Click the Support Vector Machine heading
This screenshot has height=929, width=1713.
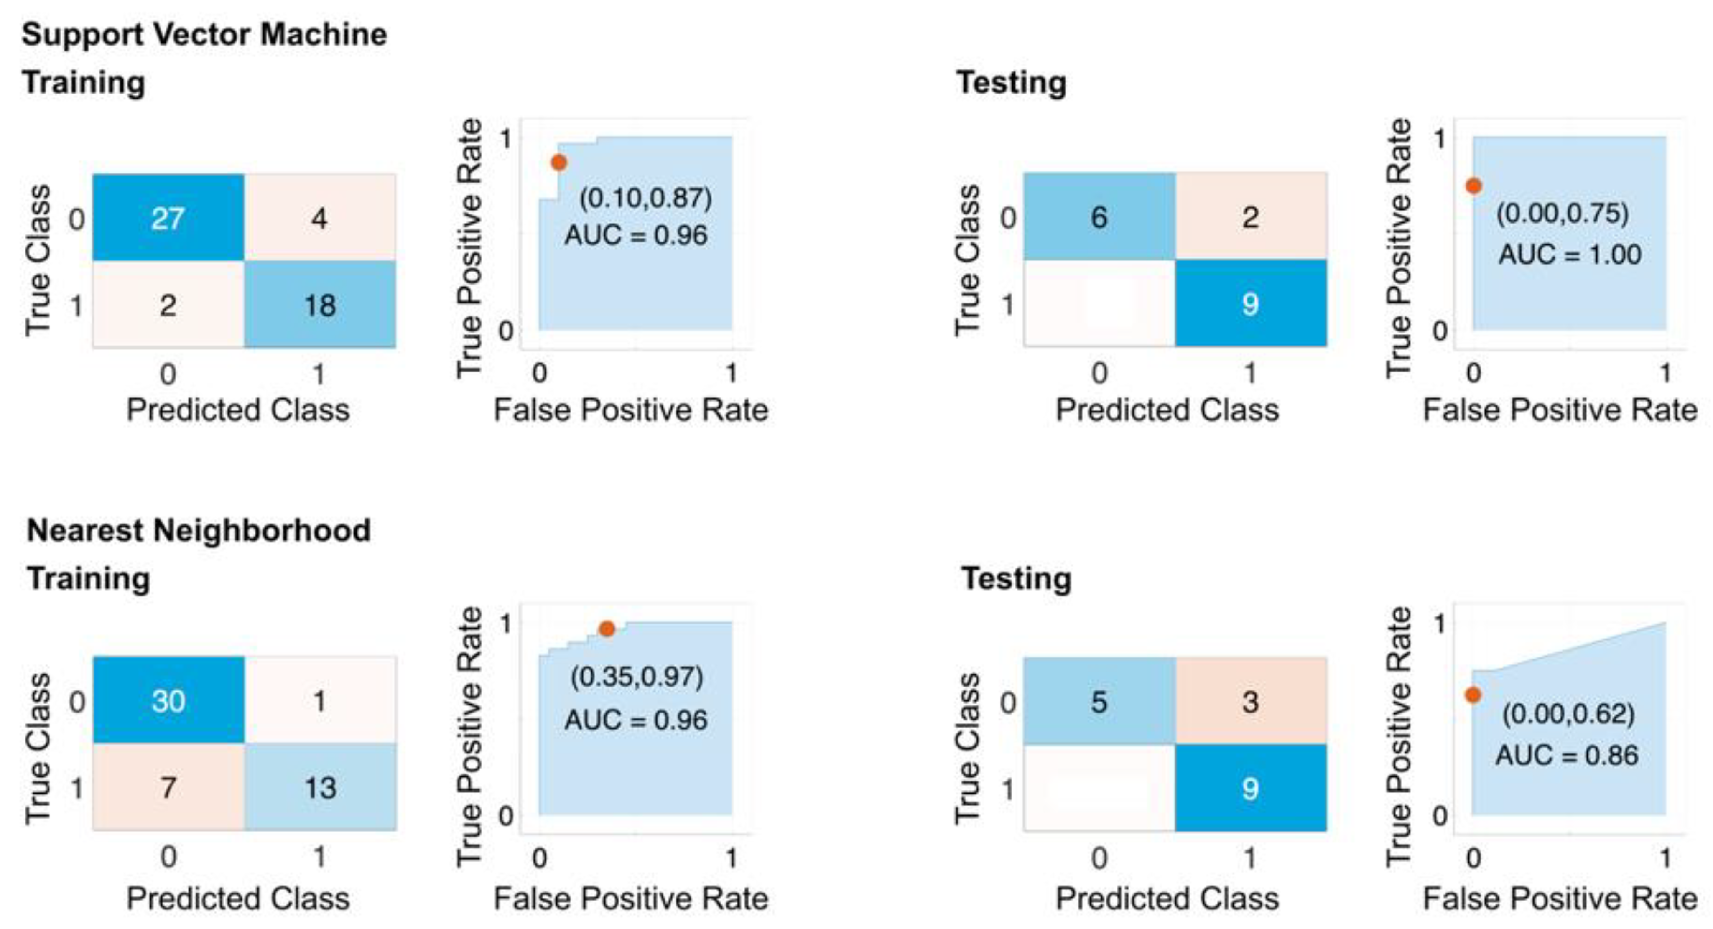204,35
